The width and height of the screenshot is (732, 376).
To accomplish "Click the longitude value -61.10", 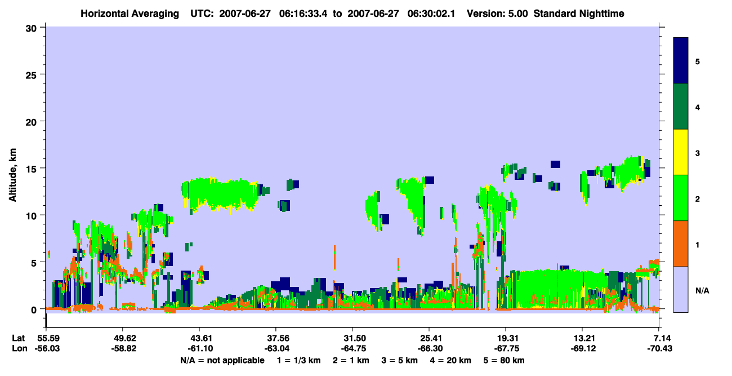I will (199, 349).
